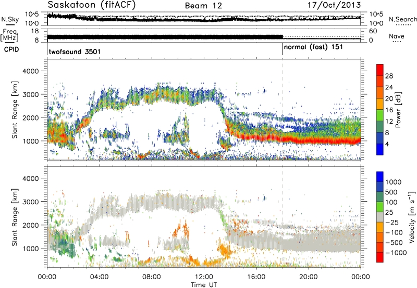Click the 'CPID' row label
This screenshot has width=417, height=288.
[x=11, y=49]
